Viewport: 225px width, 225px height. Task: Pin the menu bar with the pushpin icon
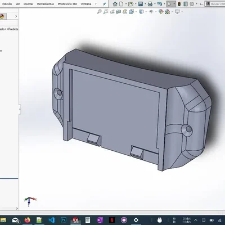(105, 4)
